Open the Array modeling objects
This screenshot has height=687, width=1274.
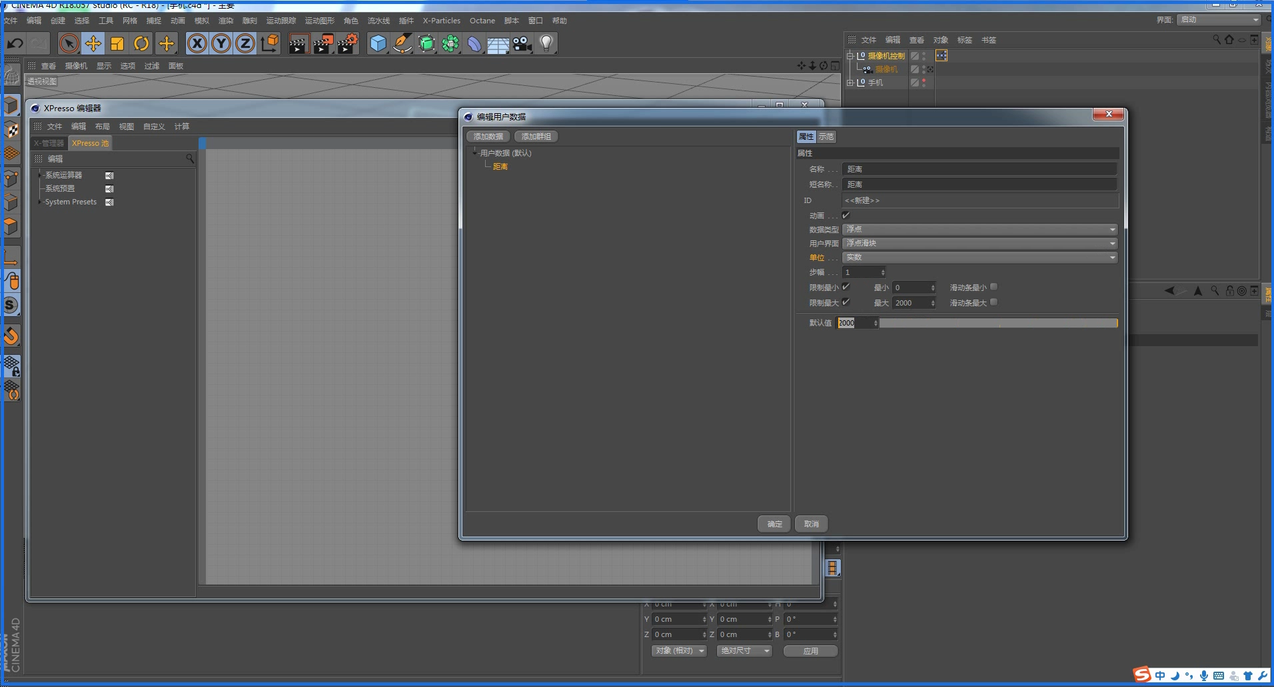coord(450,44)
